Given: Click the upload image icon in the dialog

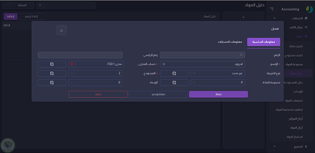Looking at the screenshot, I should tap(61, 30).
